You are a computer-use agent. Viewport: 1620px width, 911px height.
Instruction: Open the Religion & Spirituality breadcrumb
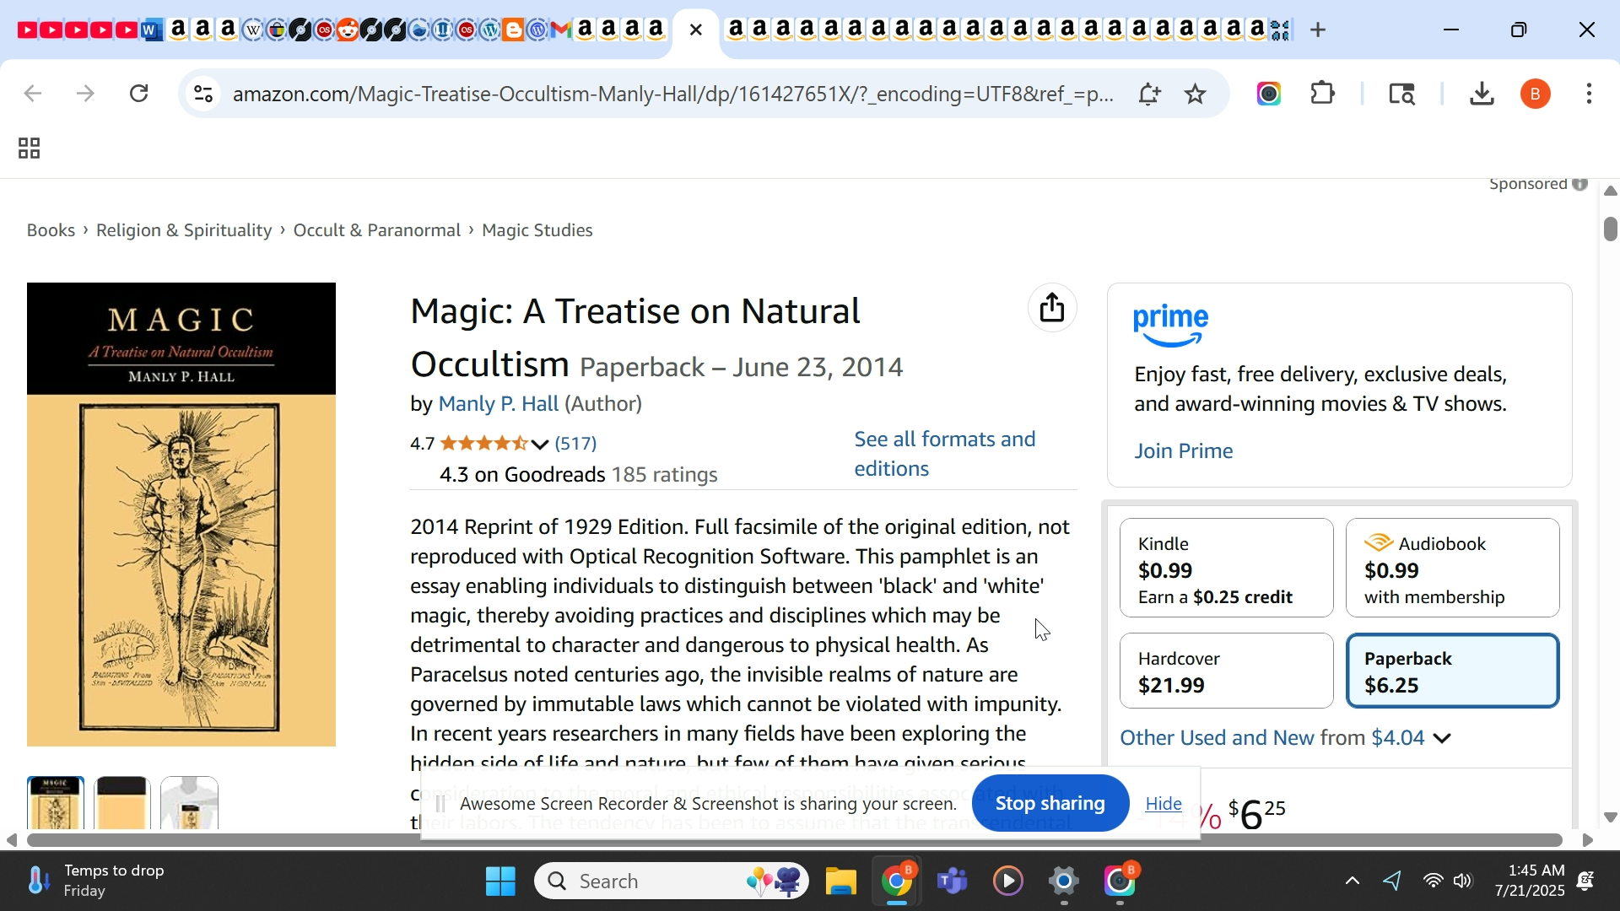[184, 230]
